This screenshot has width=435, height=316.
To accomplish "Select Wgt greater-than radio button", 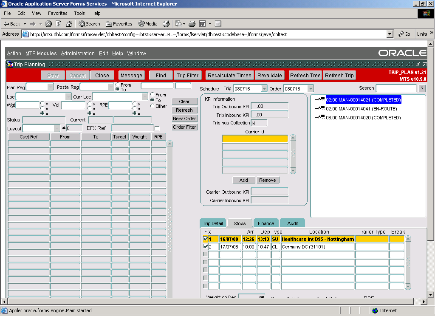I will (42, 103).
